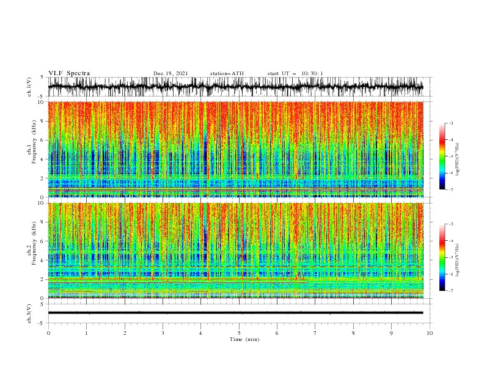Click the -3 label on ch.1 colorbar

[450, 123]
